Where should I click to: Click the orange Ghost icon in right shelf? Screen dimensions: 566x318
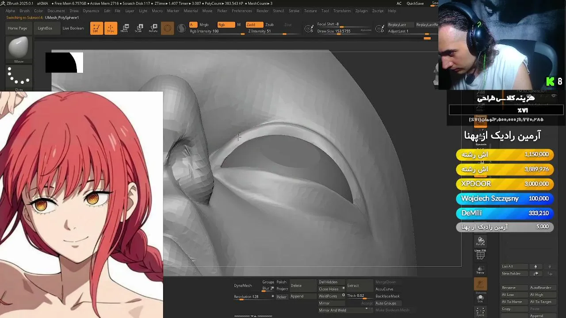pyautogui.click(x=480, y=284)
